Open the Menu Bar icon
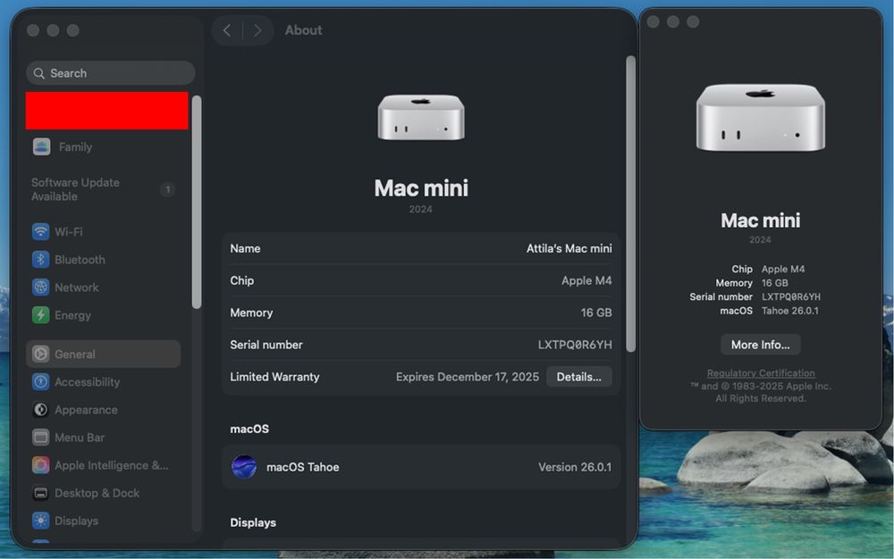Image resolution: width=894 pixels, height=559 pixels. click(x=40, y=438)
